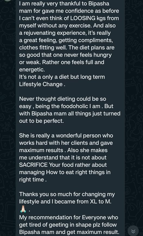Tap the folded hands emoji in message
The image size is (143, 236).
point(23,209)
